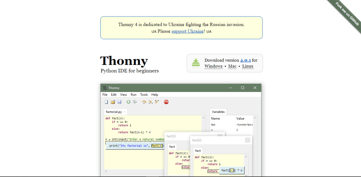
Task: Click the '<function fact a' value cell
Action: [x=244, y=124]
